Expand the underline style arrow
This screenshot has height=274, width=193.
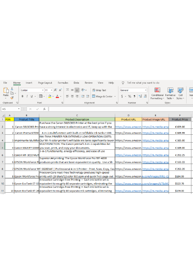(35, 96)
